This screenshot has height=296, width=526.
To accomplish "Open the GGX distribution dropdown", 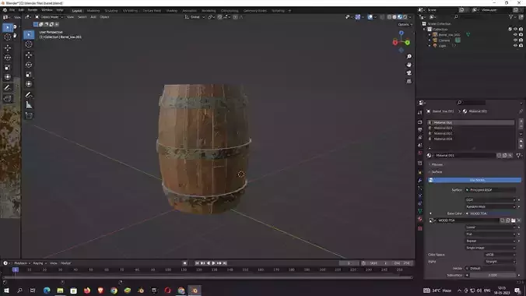I will 490,200.
